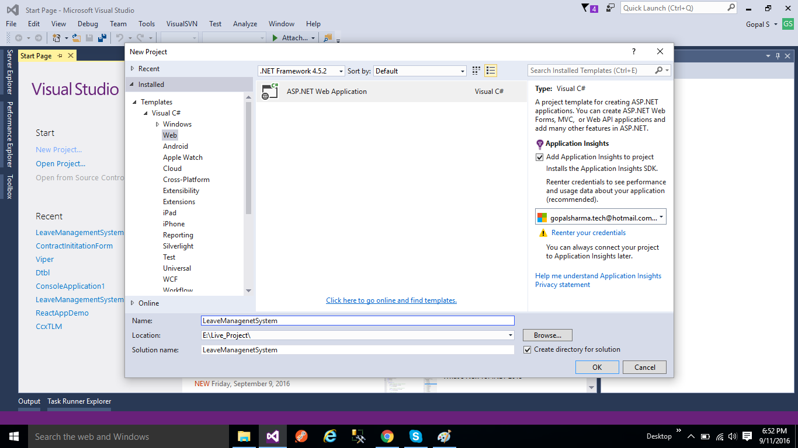Click the Navigate Backward arrow icon
The width and height of the screenshot is (798, 448).
19,38
